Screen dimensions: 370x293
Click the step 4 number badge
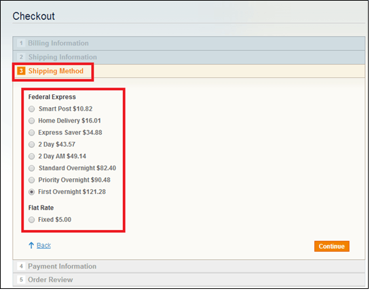[x=21, y=266]
